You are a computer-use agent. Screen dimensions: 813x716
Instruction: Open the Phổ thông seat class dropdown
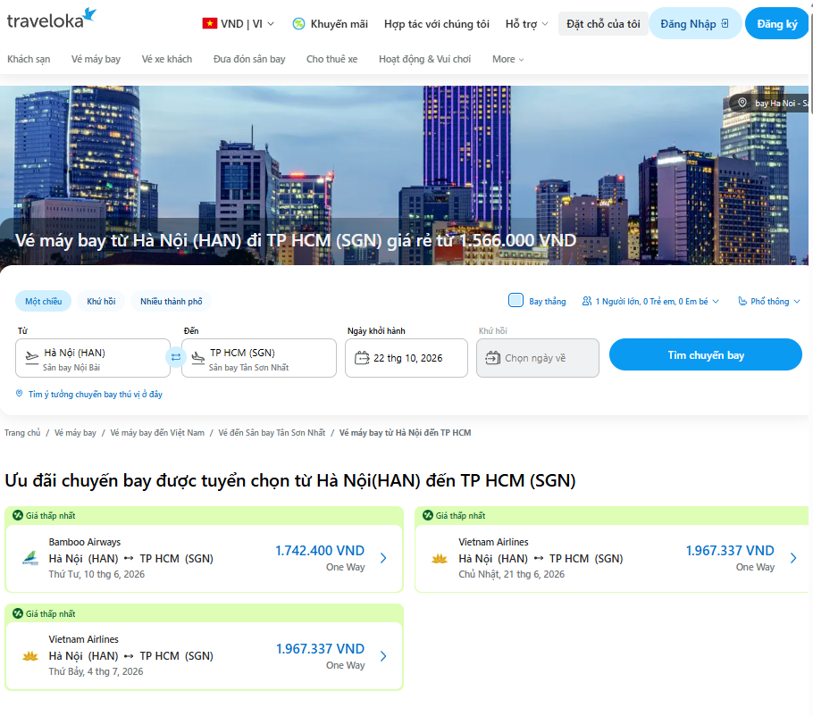769,301
